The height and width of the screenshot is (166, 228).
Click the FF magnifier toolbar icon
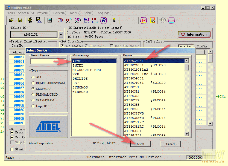pyautogui.click(x=69, y=20)
